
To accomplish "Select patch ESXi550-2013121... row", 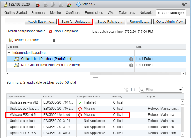I will coord(94,121).
